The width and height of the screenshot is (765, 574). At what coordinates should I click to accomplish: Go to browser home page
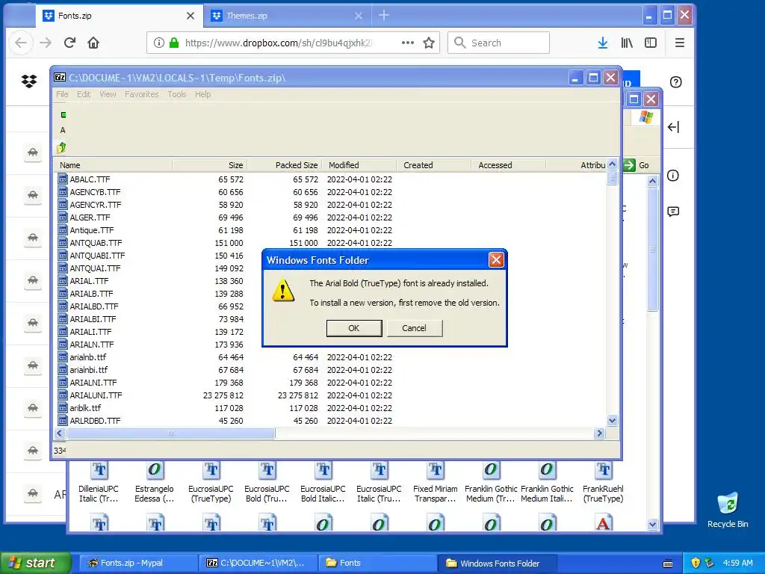[x=93, y=43]
